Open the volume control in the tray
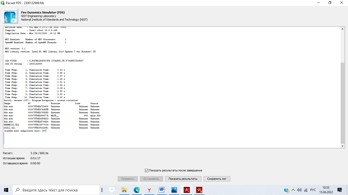348x195 pixels. pos(299,190)
